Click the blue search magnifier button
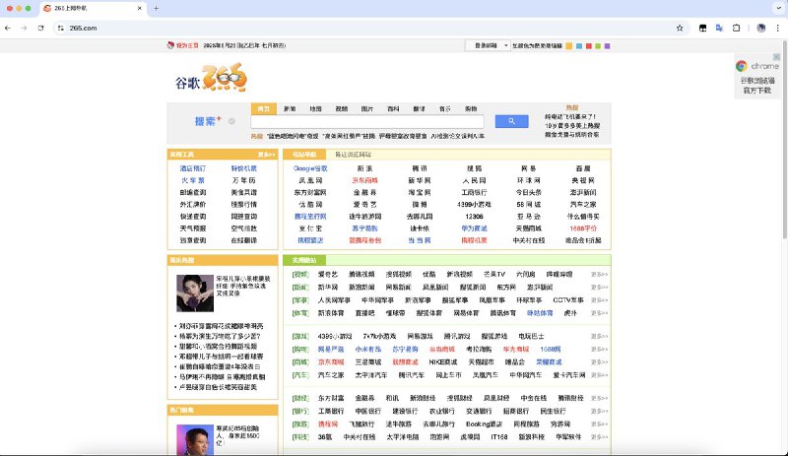 [511, 121]
